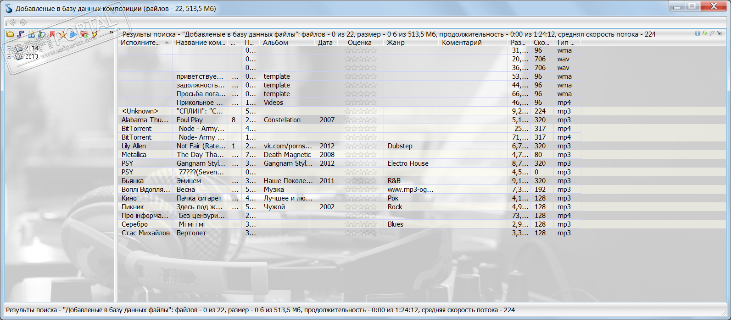Sort by the Коментарий column header
The height and width of the screenshot is (320, 731).
[473, 43]
